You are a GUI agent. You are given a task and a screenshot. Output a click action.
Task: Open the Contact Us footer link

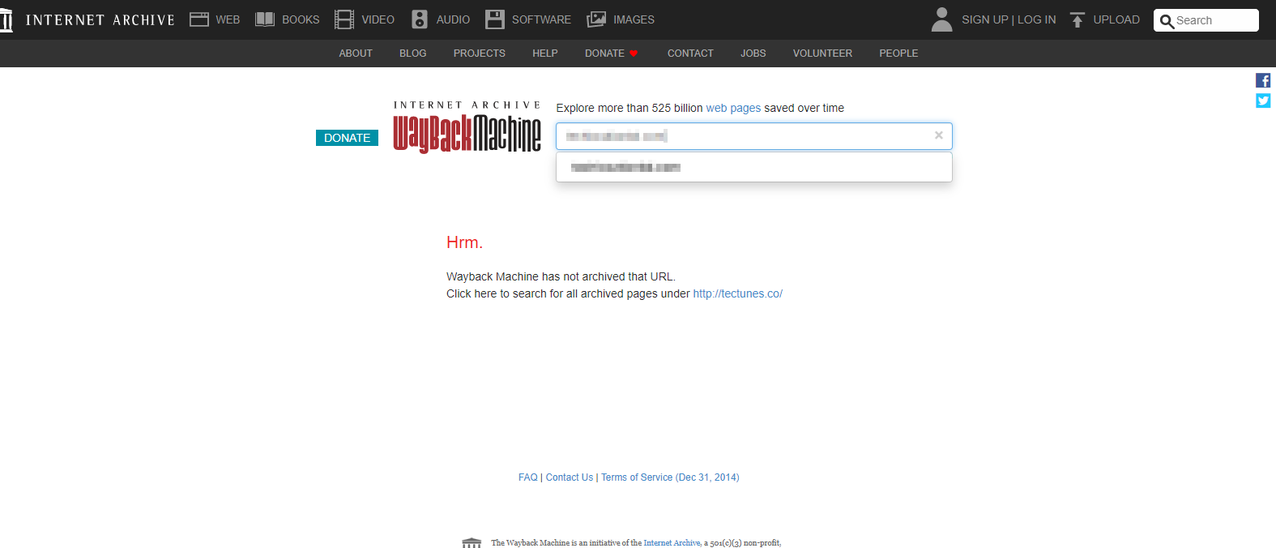[570, 477]
